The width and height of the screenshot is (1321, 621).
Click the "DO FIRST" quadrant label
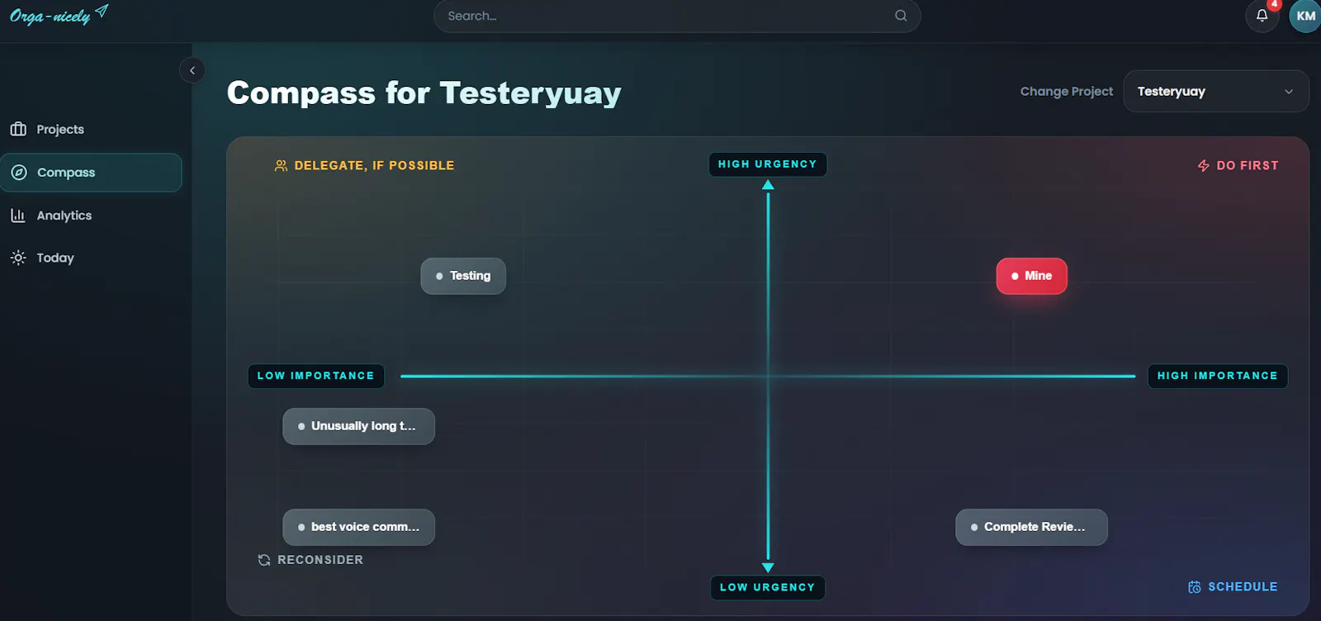pyautogui.click(x=1248, y=165)
